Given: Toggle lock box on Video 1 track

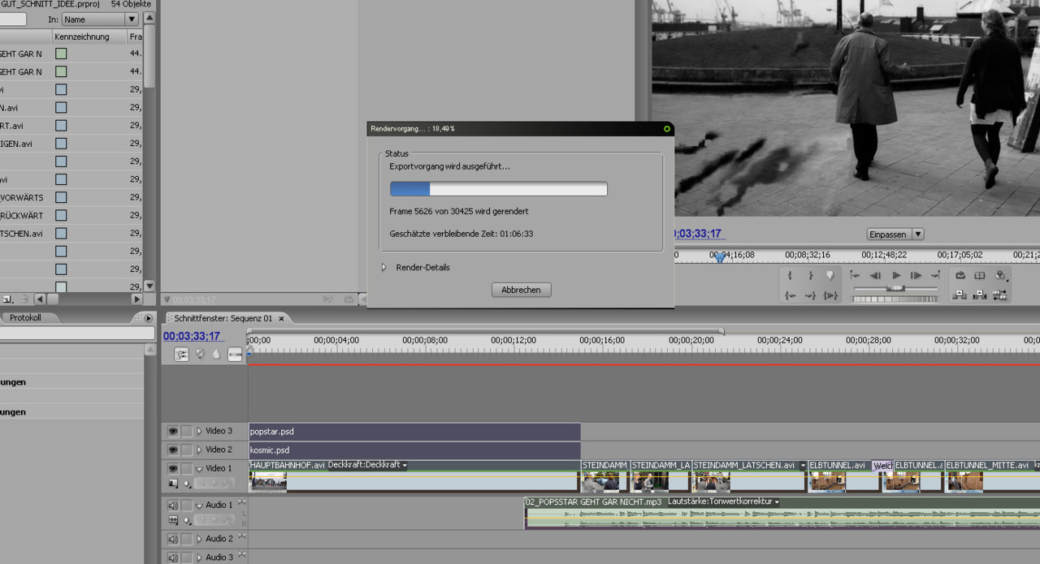Looking at the screenshot, I should 187,468.
